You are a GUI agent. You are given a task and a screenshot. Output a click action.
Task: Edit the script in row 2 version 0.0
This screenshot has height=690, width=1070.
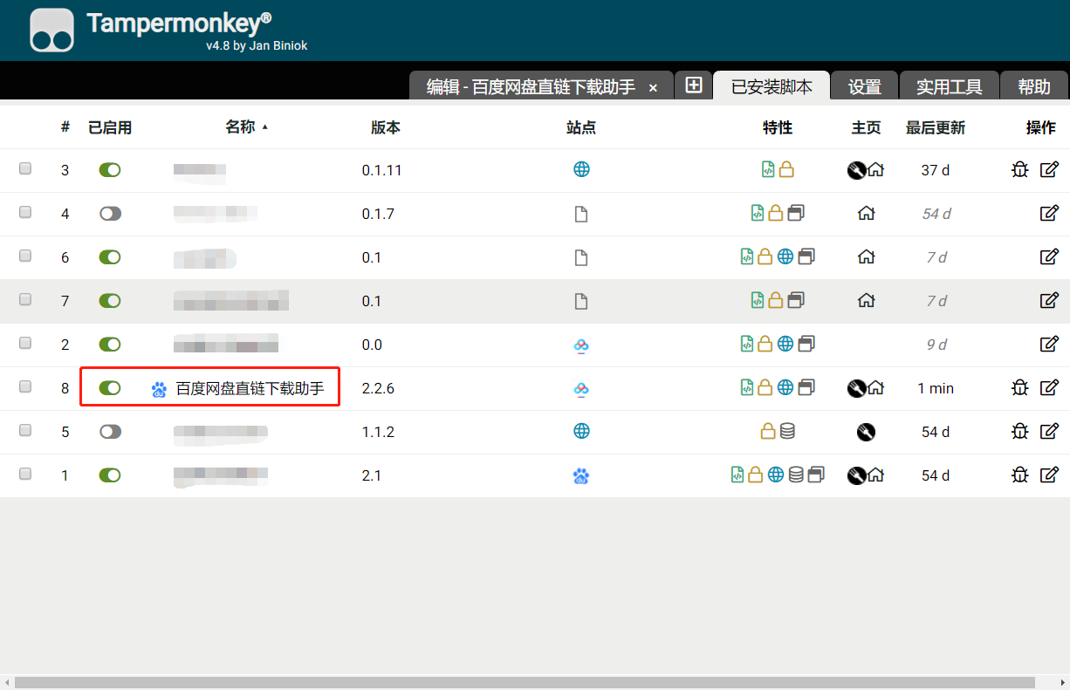[1049, 345]
